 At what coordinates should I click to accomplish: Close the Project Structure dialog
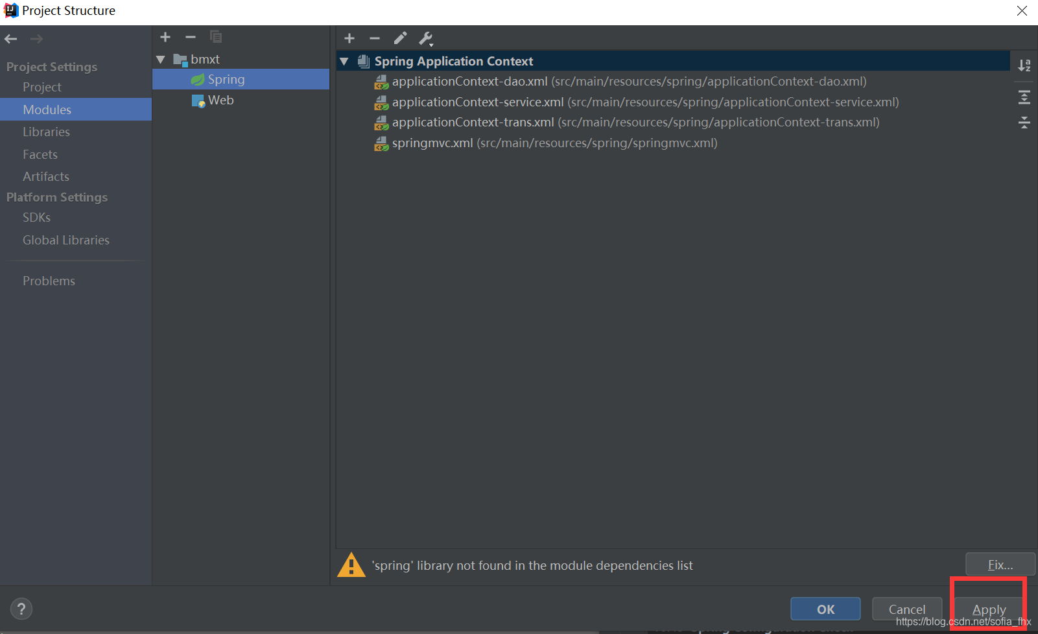point(1022,11)
